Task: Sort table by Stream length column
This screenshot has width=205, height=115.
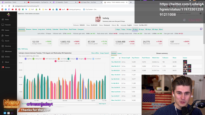Action: pos(126,57)
